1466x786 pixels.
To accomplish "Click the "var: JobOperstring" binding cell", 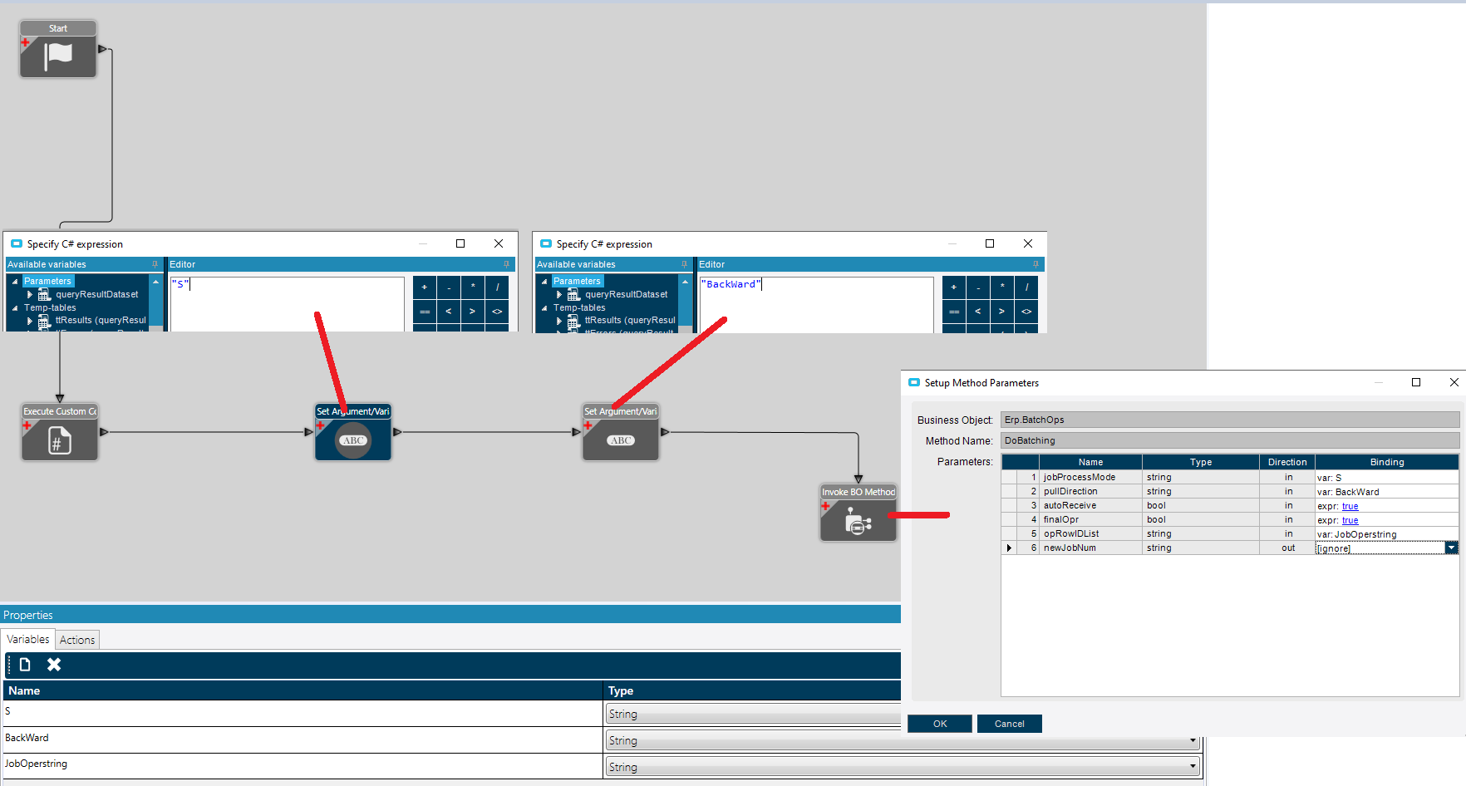I will point(1386,534).
